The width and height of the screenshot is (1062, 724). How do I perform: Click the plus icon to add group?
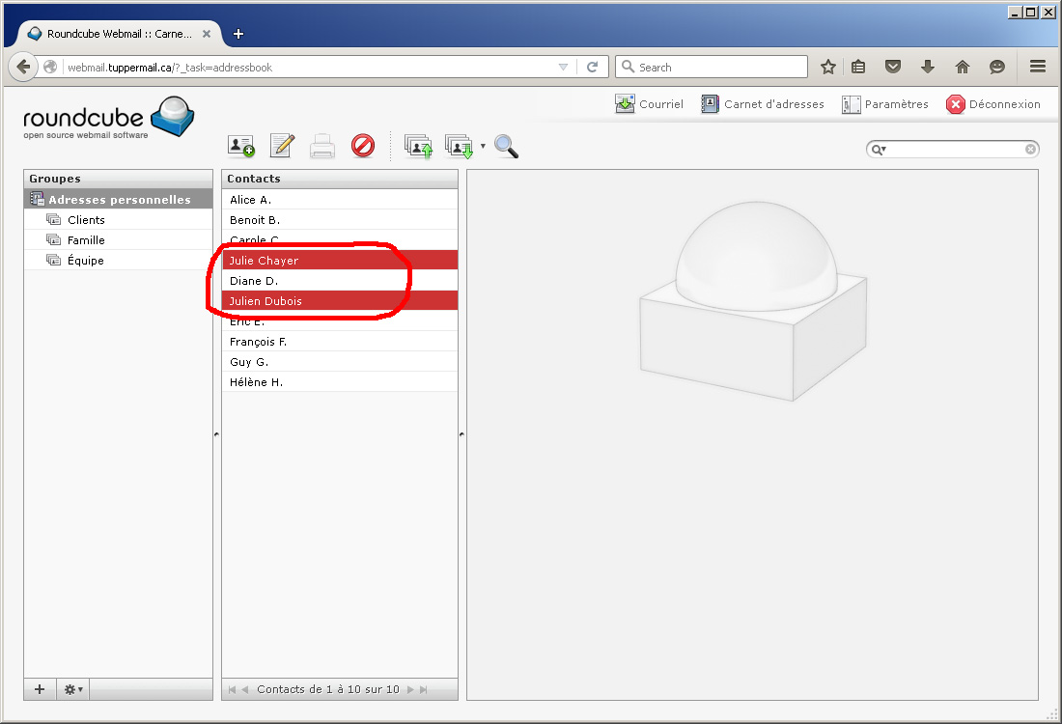click(40, 689)
